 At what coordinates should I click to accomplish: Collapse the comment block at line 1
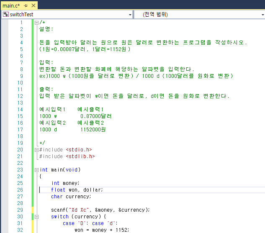pyautogui.click(x=36, y=23)
